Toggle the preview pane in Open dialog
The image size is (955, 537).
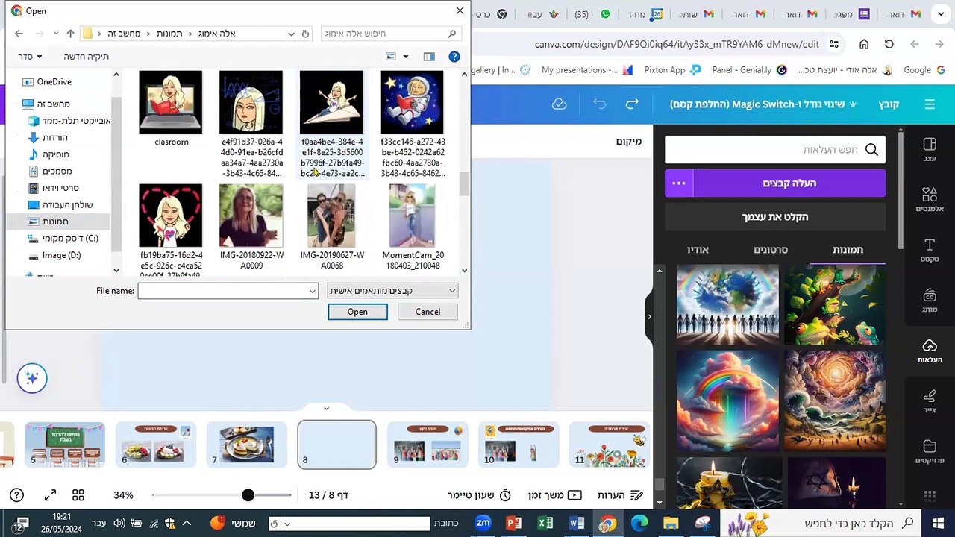[429, 57]
